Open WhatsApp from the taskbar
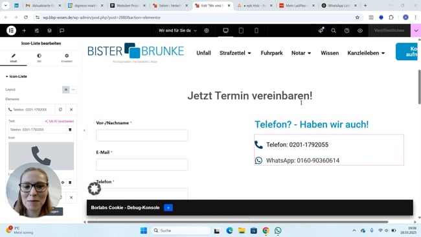 pos(278,231)
